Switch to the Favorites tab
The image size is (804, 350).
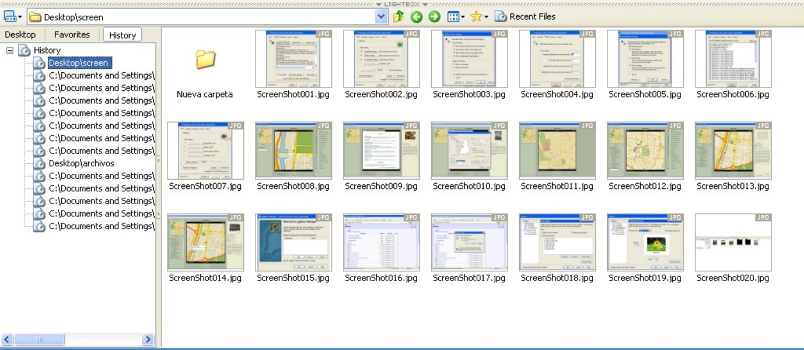[x=72, y=34]
